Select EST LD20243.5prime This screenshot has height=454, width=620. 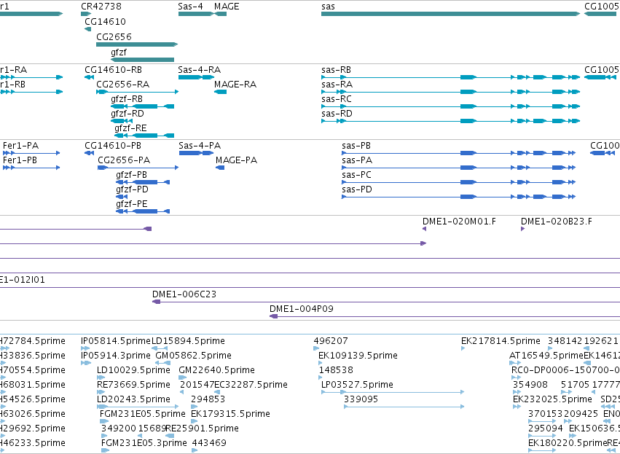pyautogui.click(x=133, y=399)
